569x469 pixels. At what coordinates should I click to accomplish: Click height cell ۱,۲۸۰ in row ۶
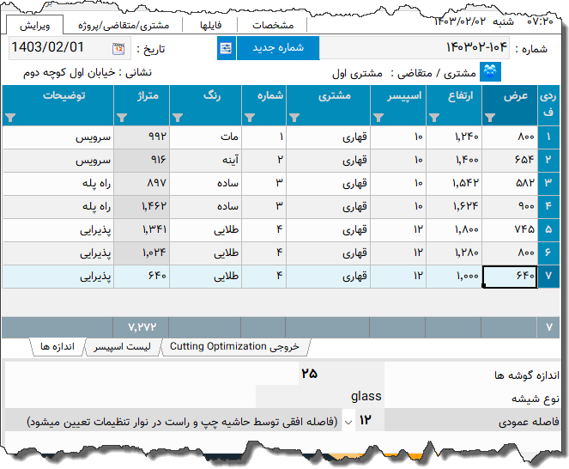point(454,253)
